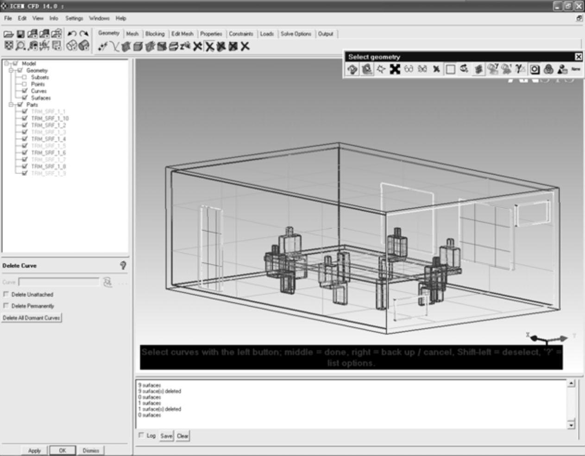Click the help icon beside Delete Curve

coord(123,265)
